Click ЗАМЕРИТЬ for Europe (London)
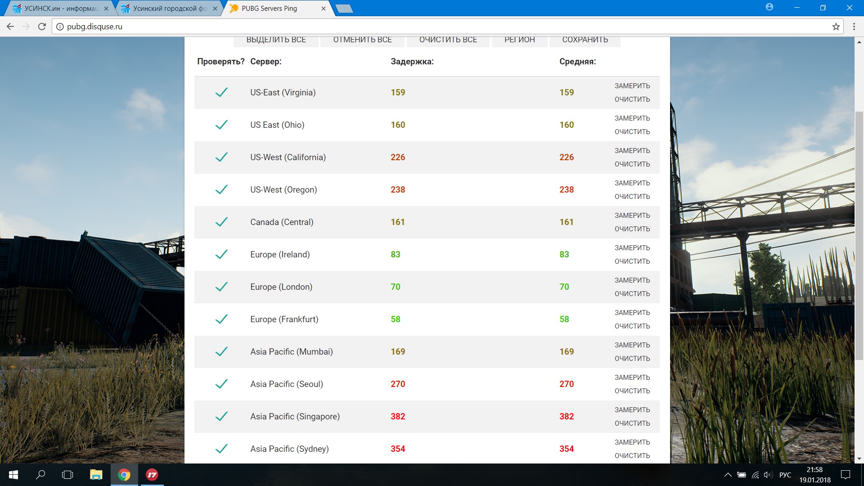864x486 pixels. pos(632,280)
